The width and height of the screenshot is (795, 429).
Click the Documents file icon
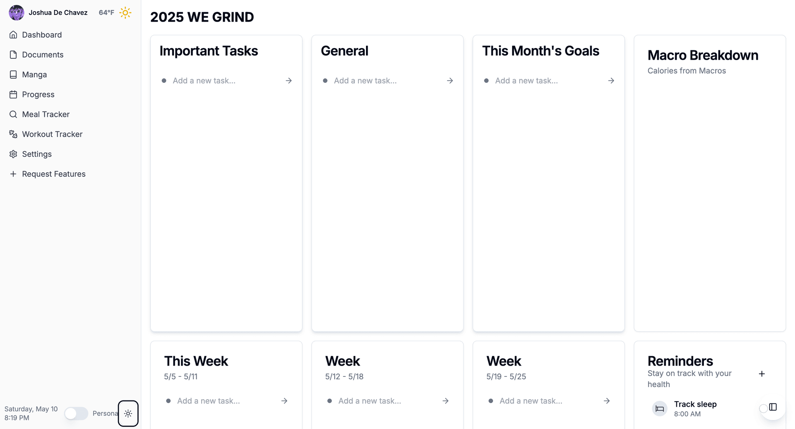tap(13, 54)
